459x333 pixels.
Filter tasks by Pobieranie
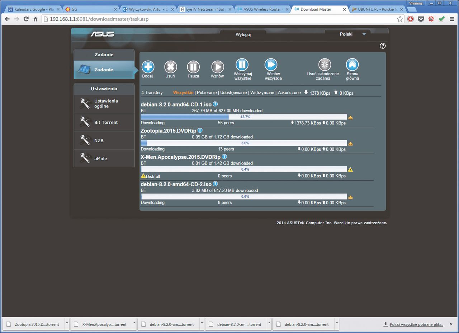[x=207, y=92]
